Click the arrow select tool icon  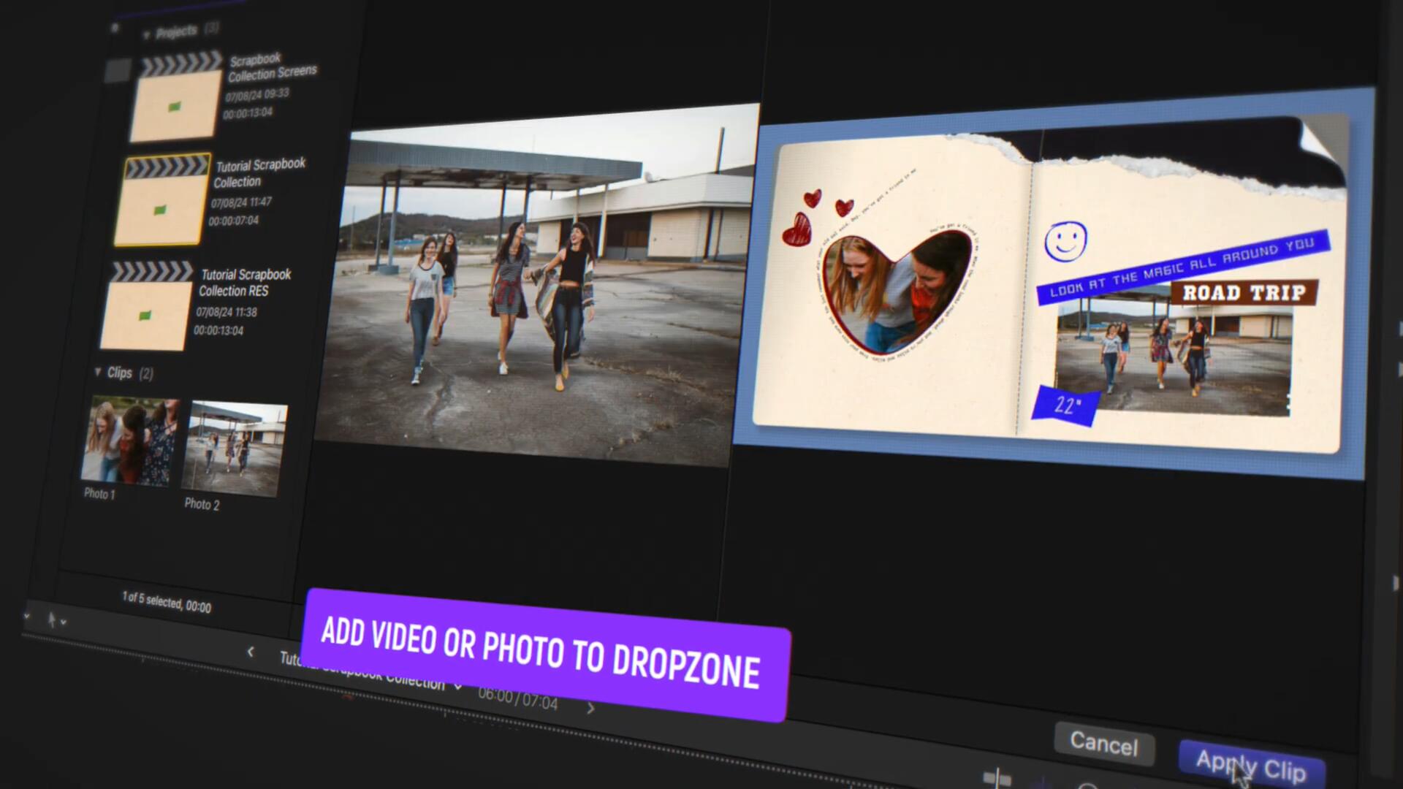coord(51,620)
